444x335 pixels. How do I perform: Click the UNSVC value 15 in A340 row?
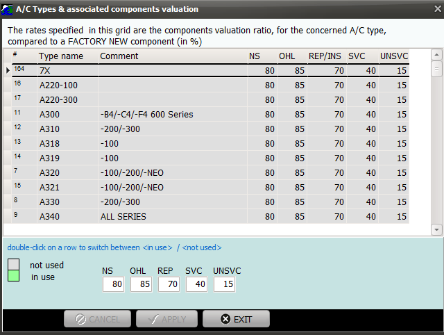pos(393,216)
